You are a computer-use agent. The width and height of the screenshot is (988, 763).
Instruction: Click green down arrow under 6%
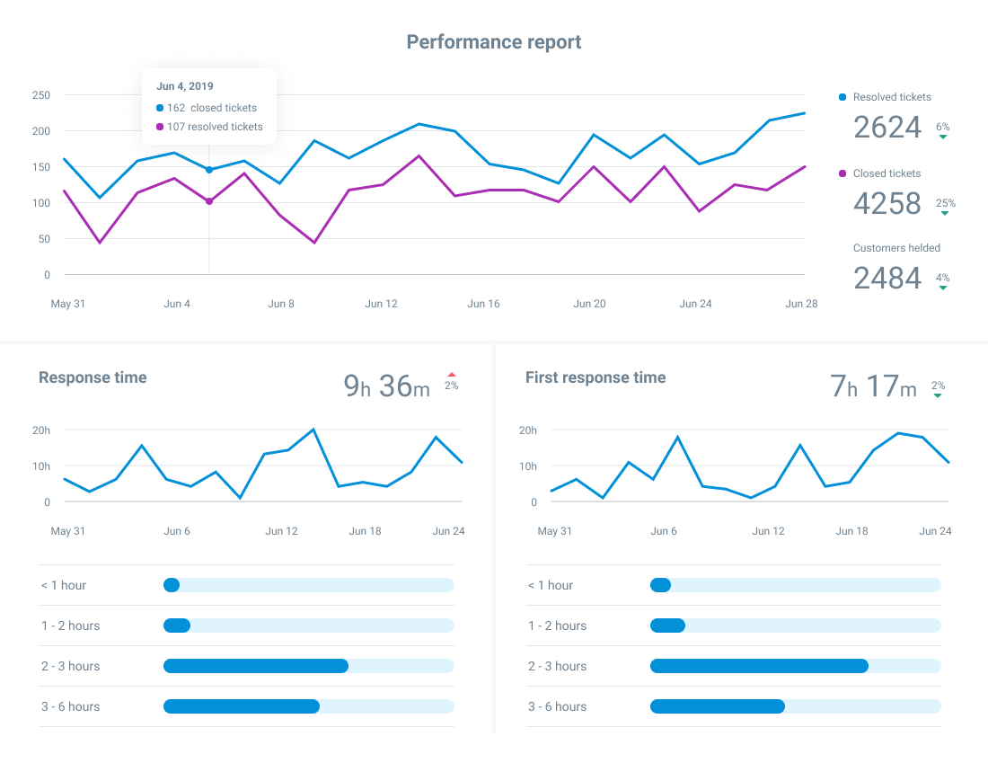point(943,137)
